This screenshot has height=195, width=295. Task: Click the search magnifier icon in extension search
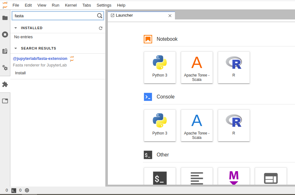pos(99,16)
